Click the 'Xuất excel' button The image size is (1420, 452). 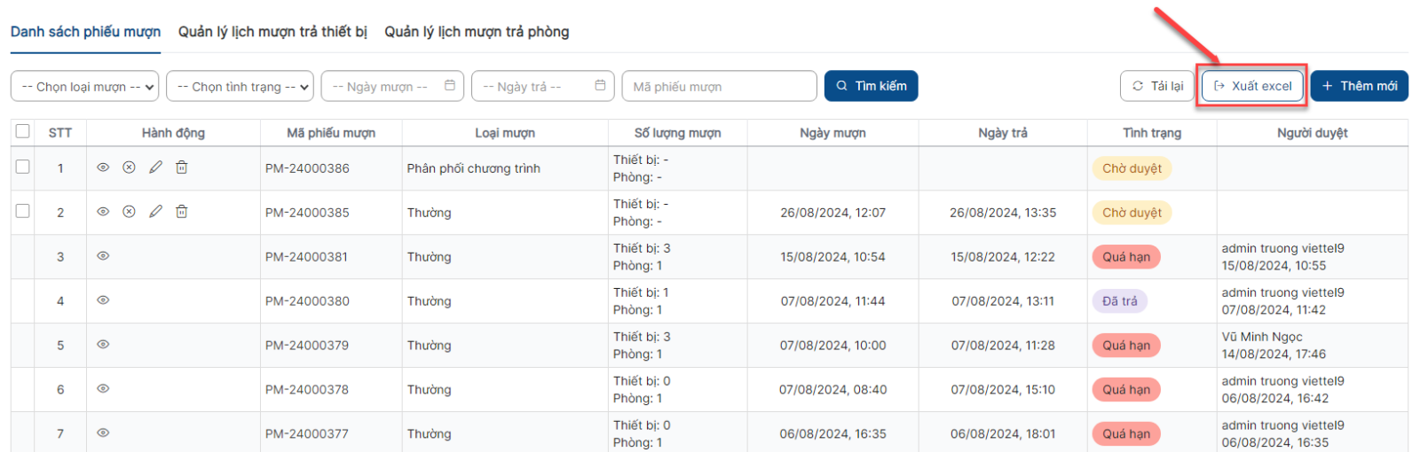(1252, 86)
